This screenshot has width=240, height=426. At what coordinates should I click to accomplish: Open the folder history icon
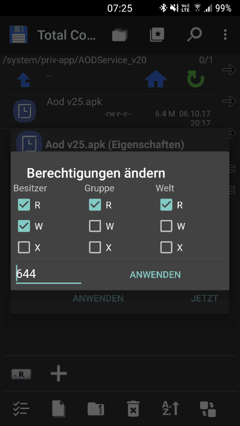coord(120,35)
